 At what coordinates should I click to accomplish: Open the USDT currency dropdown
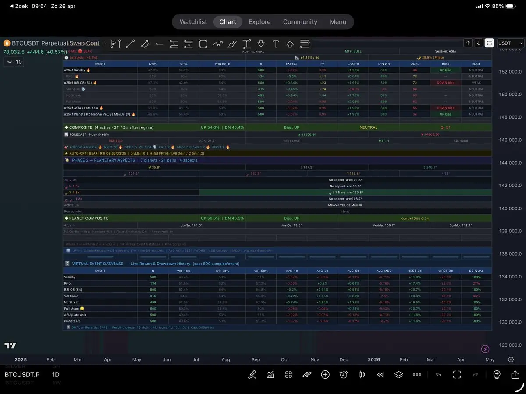click(510, 43)
